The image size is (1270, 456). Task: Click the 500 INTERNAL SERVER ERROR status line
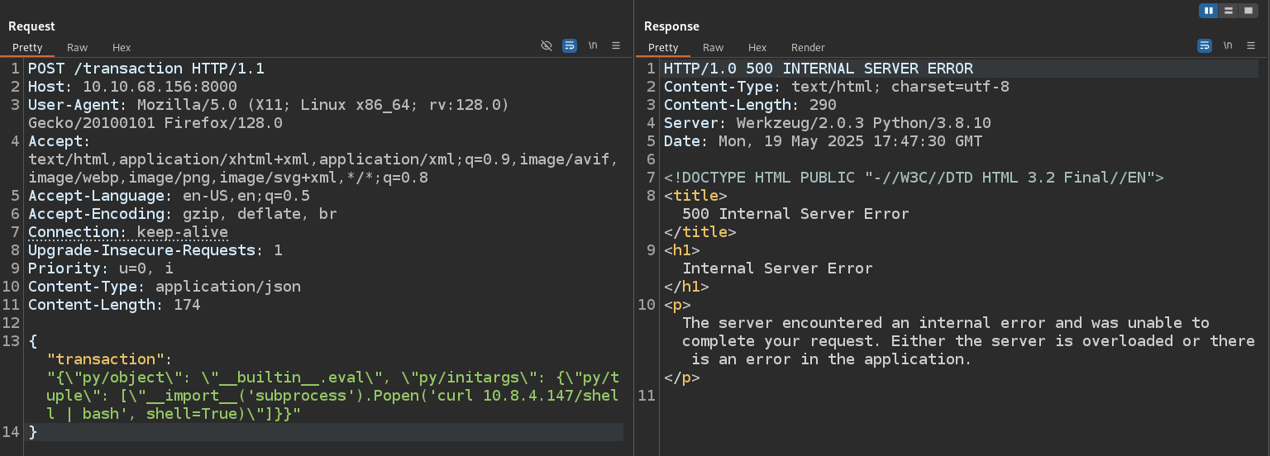coord(819,69)
